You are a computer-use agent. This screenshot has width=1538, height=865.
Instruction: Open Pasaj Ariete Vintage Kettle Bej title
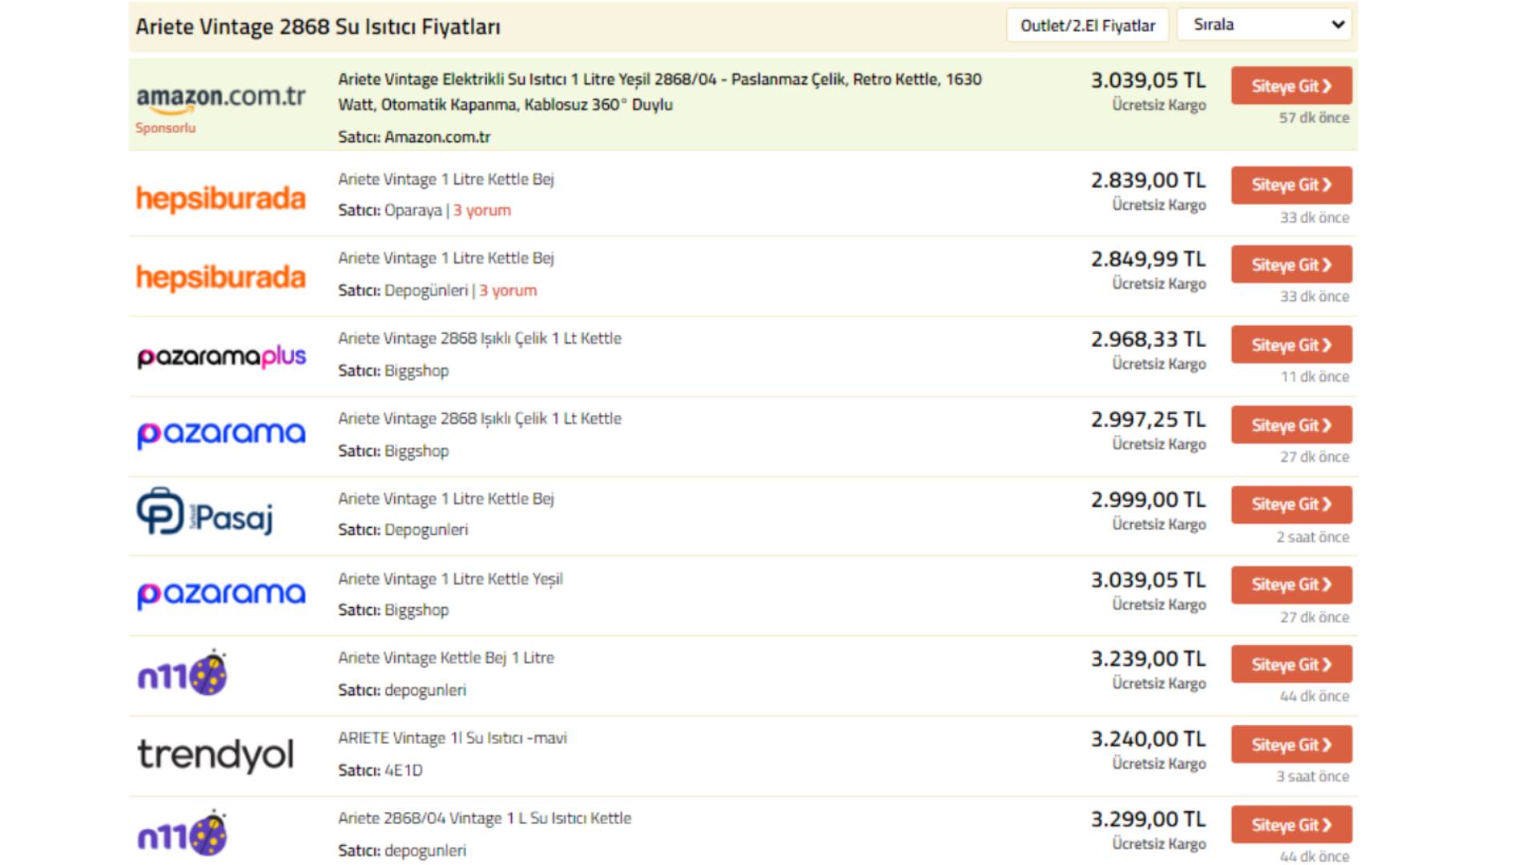(446, 498)
